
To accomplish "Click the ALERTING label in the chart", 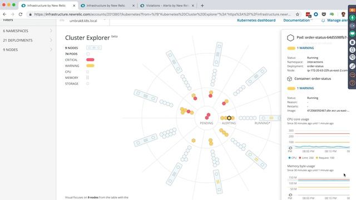I will click(x=229, y=123).
